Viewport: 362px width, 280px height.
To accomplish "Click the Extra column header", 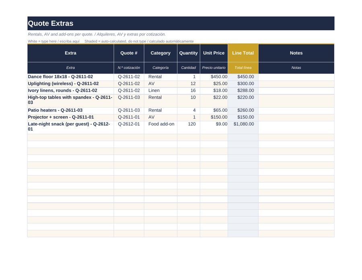I will click(71, 53).
